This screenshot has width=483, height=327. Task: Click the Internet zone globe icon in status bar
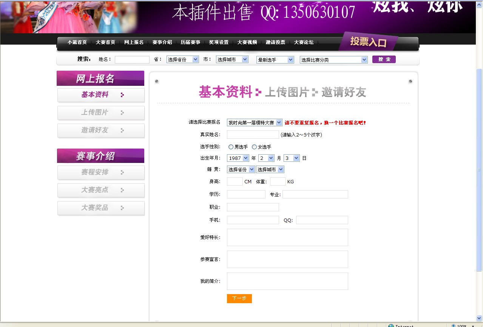coord(391,326)
